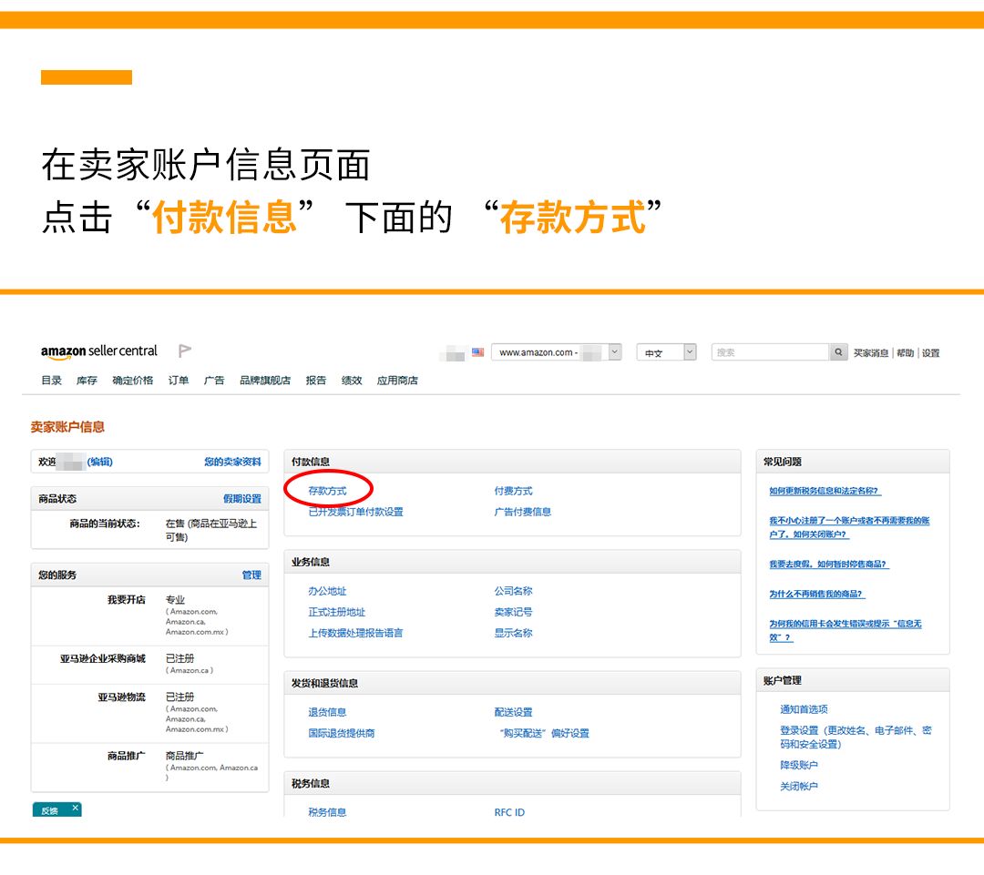Open the 通知首选项 link
This screenshot has width=984, height=875.
[x=804, y=709]
